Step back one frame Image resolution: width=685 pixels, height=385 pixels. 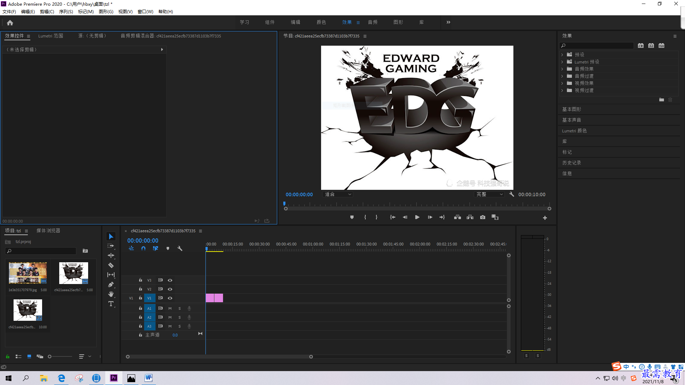click(x=405, y=217)
